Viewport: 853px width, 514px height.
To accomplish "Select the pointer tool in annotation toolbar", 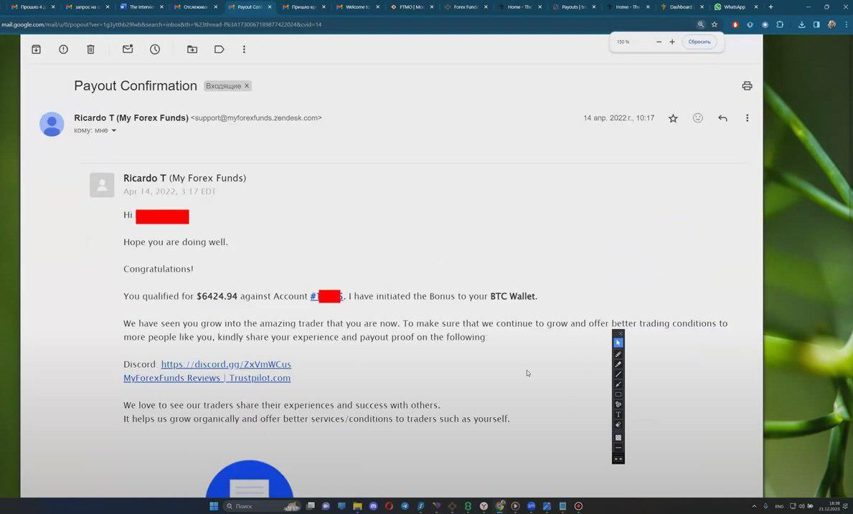I will pyautogui.click(x=618, y=343).
